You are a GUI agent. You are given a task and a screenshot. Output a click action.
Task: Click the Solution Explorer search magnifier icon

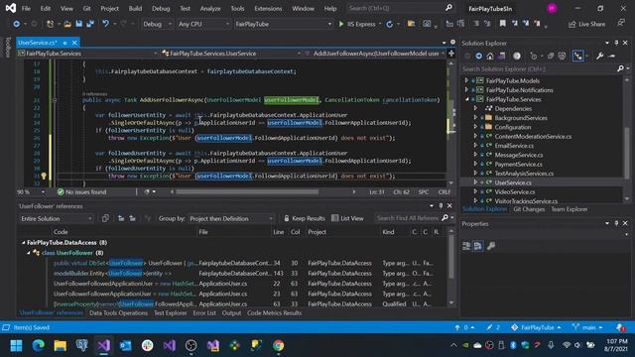620,68
